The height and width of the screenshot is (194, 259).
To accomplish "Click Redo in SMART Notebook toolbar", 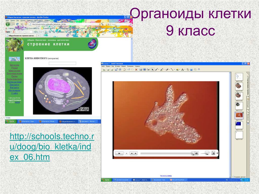I will [x=133, y=69].
